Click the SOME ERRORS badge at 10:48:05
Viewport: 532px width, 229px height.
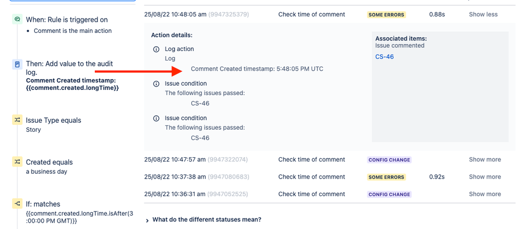387,15
